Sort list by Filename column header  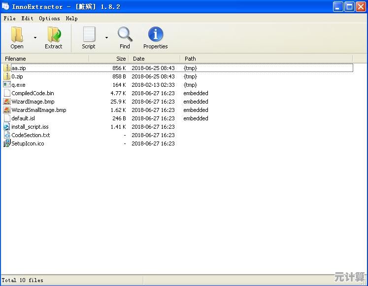44,59
